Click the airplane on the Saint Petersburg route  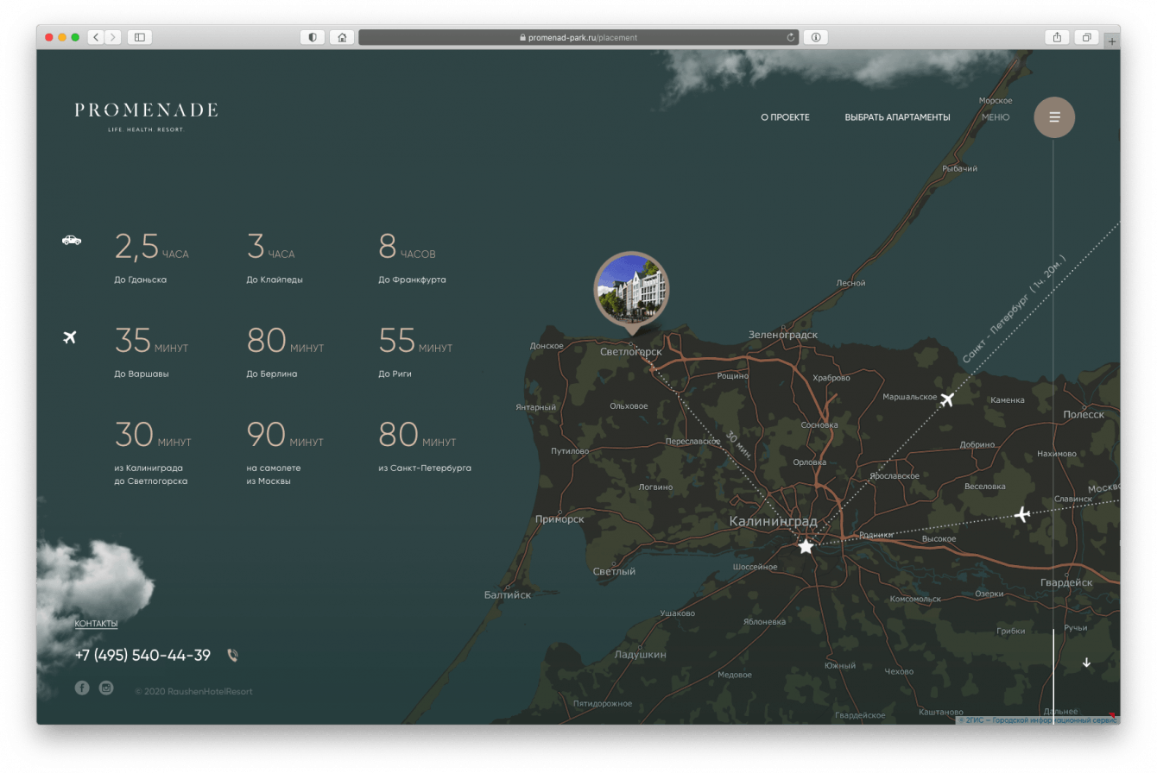(x=947, y=399)
